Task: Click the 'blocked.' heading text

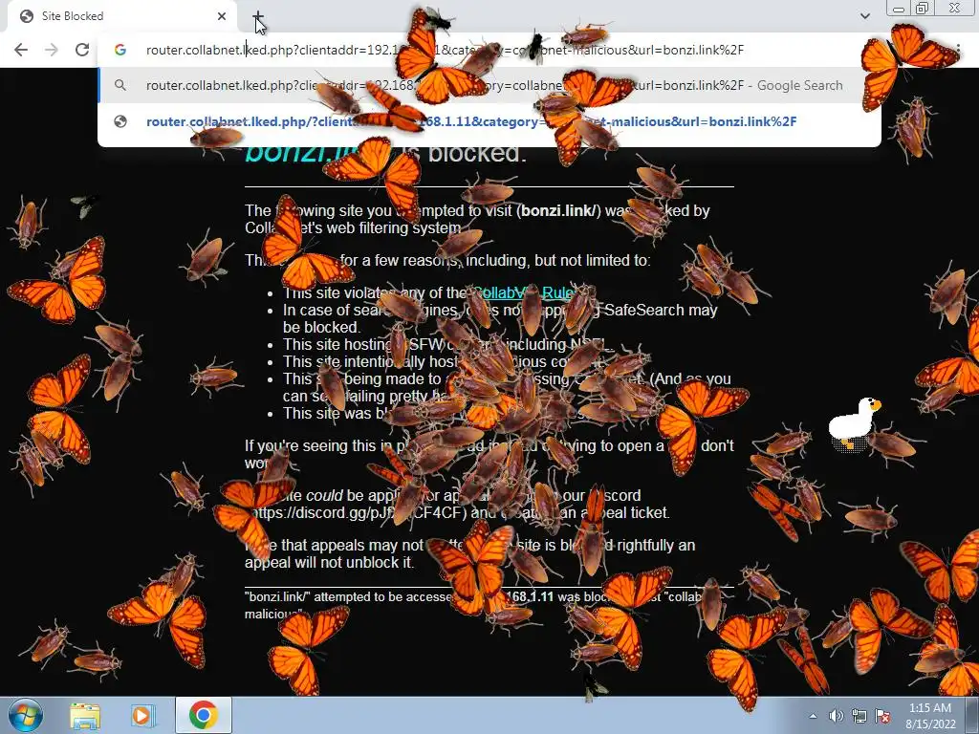Action: [478, 153]
